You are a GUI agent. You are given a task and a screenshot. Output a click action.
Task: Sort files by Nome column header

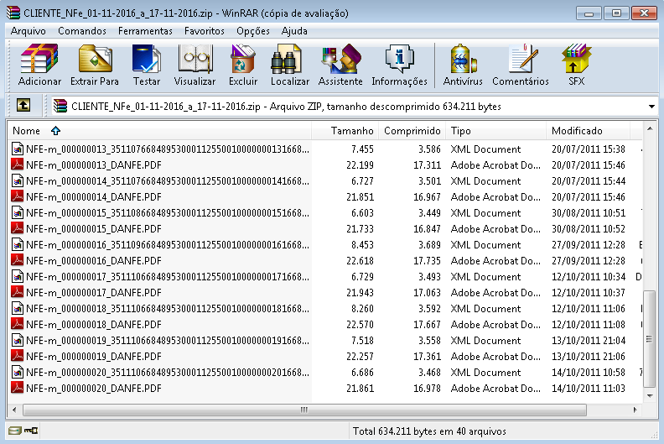pyautogui.click(x=159, y=131)
